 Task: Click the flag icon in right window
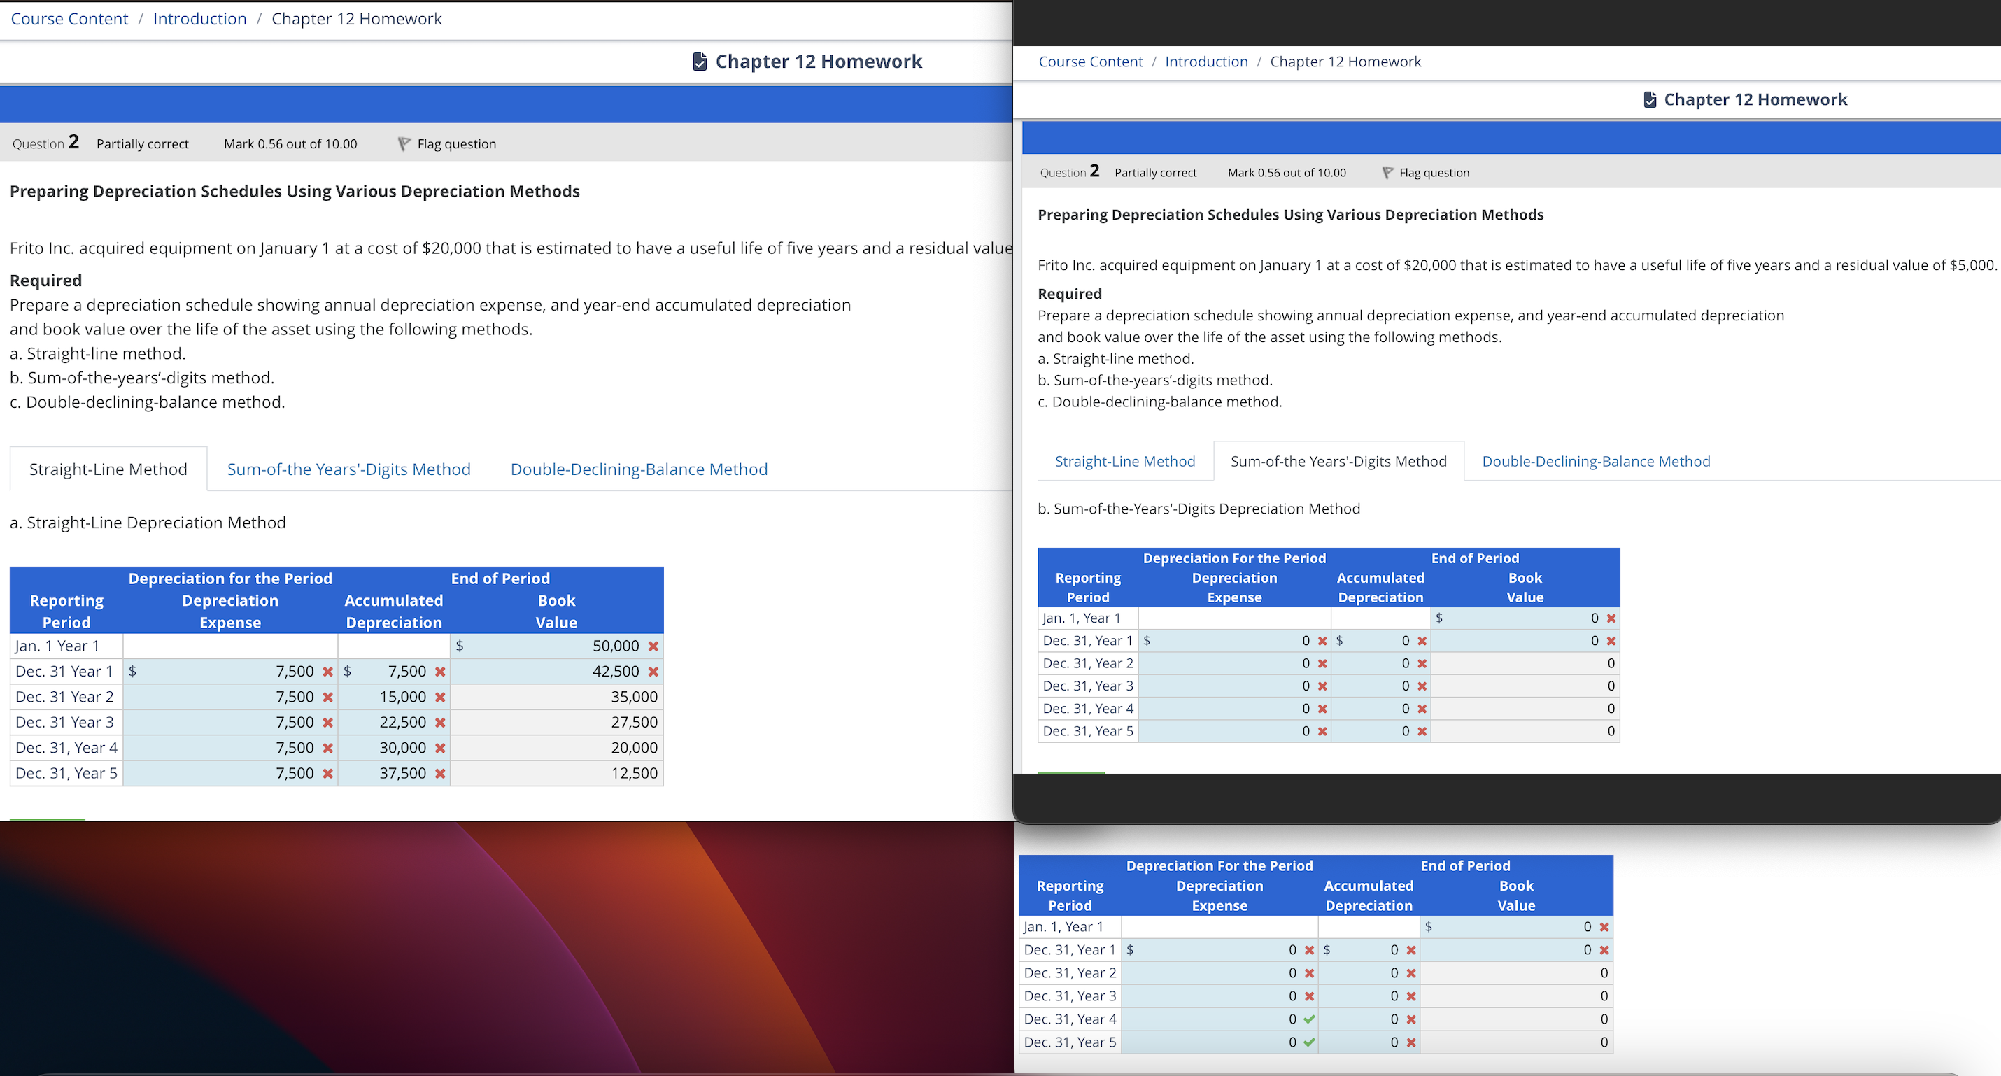1388,173
